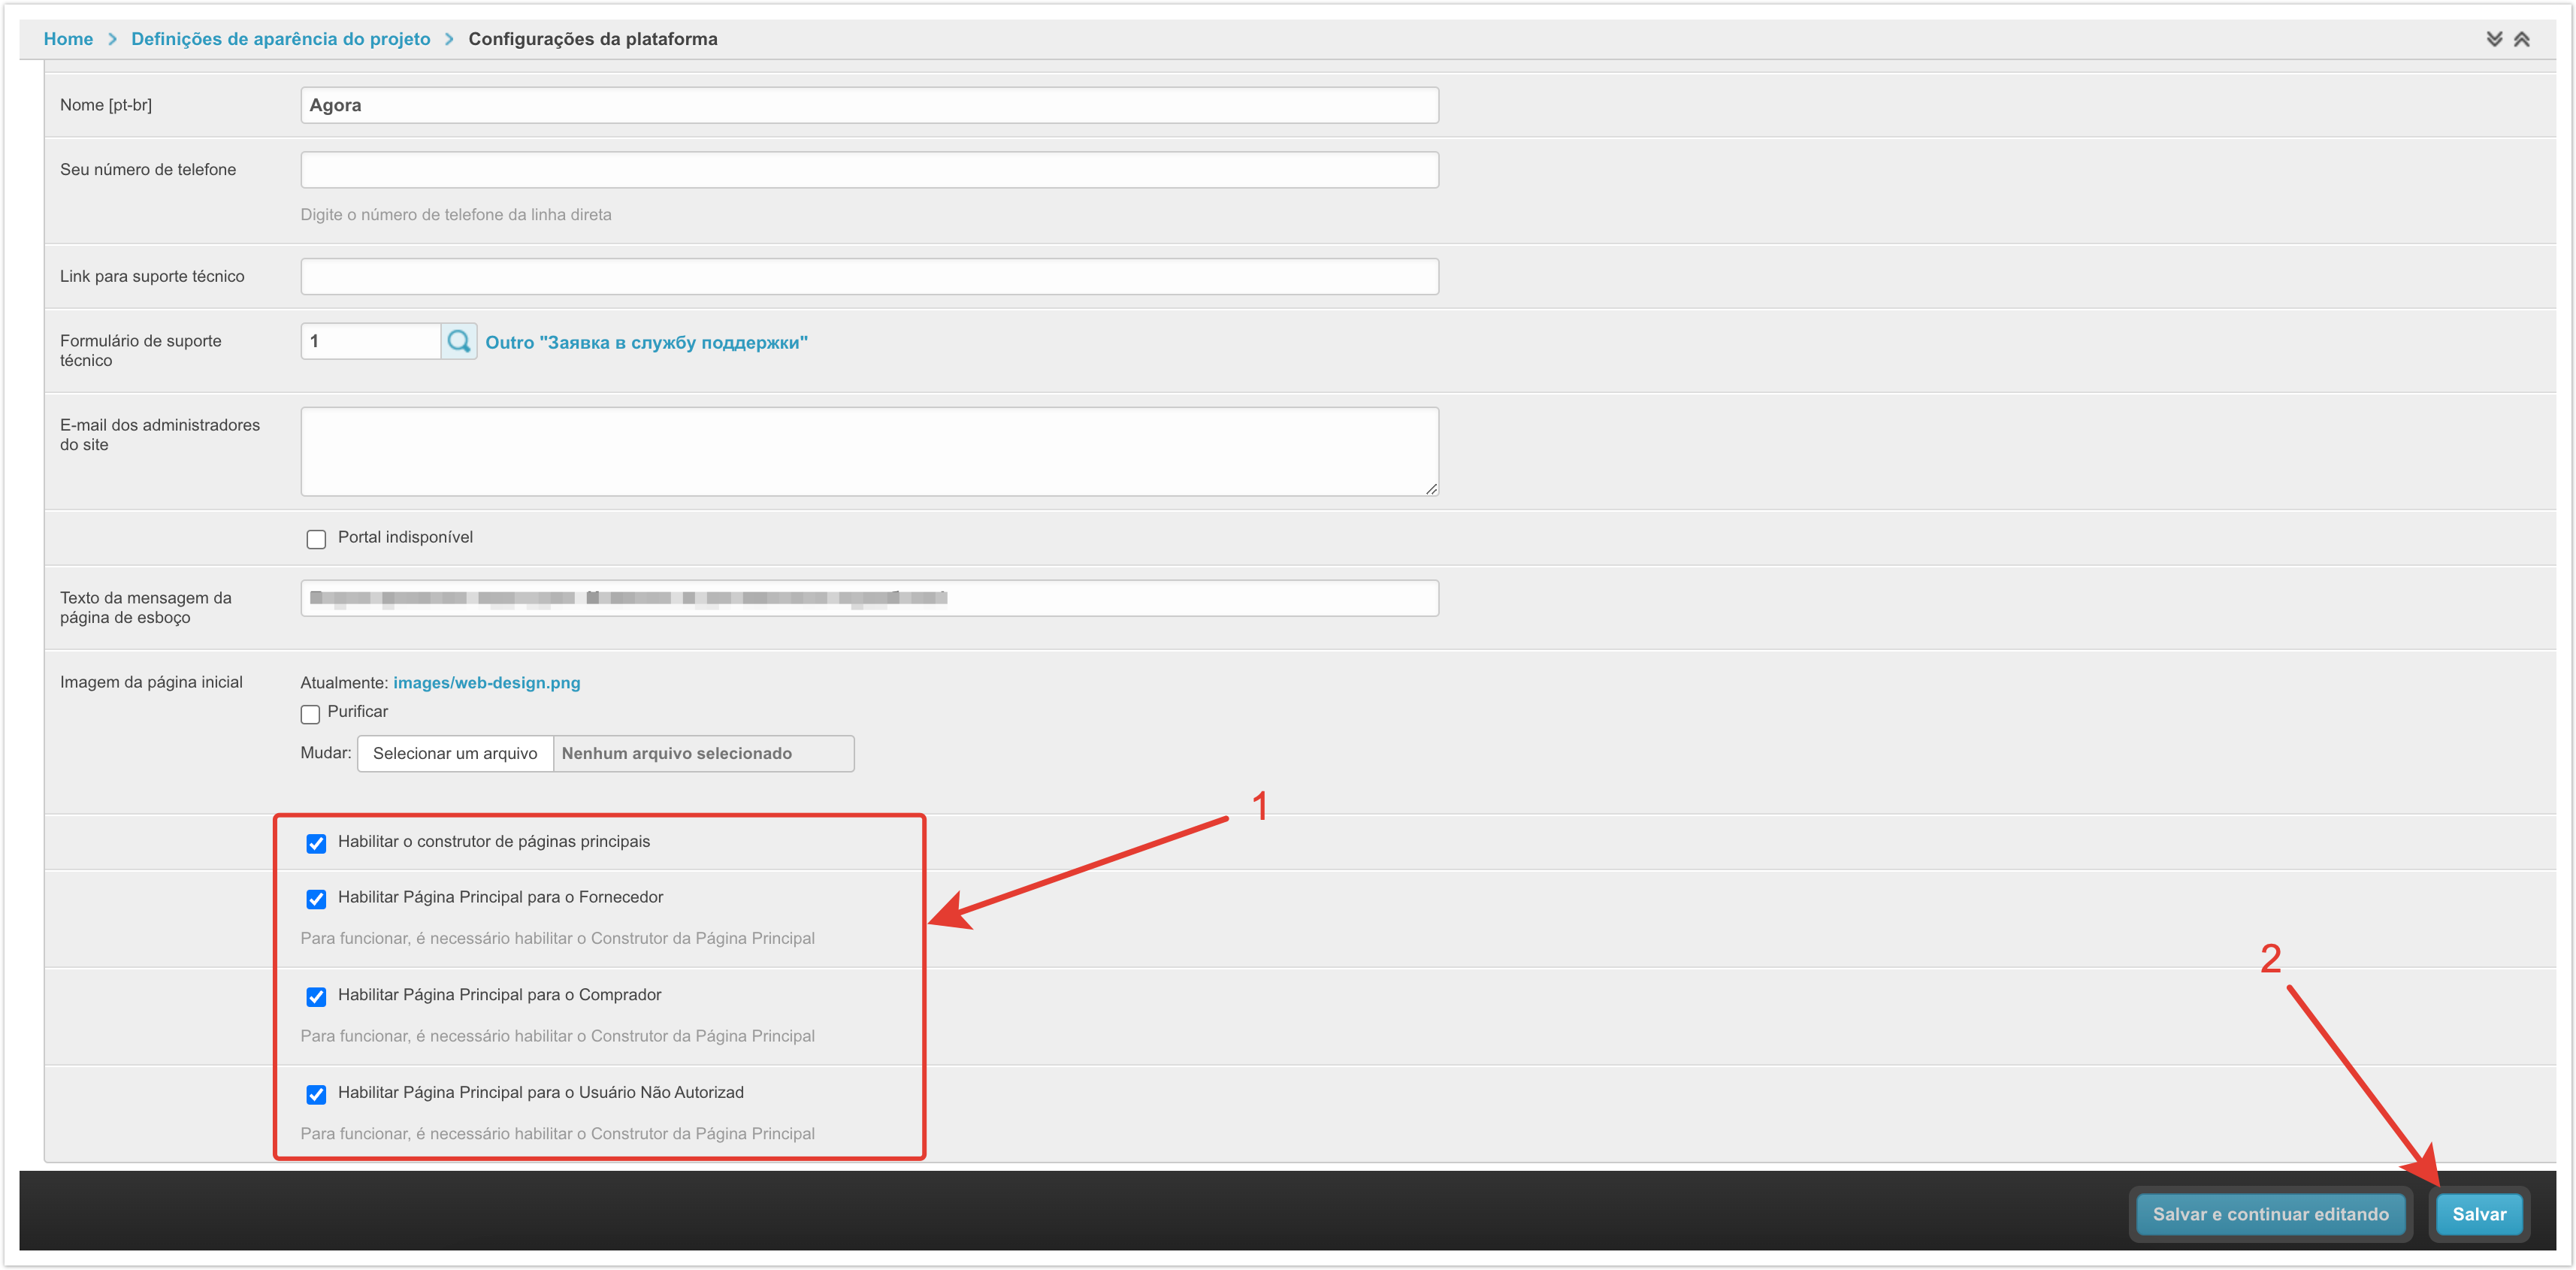The image size is (2576, 1270).
Task: Open the Outro support request link
Action: pyautogui.click(x=646, y=342)
